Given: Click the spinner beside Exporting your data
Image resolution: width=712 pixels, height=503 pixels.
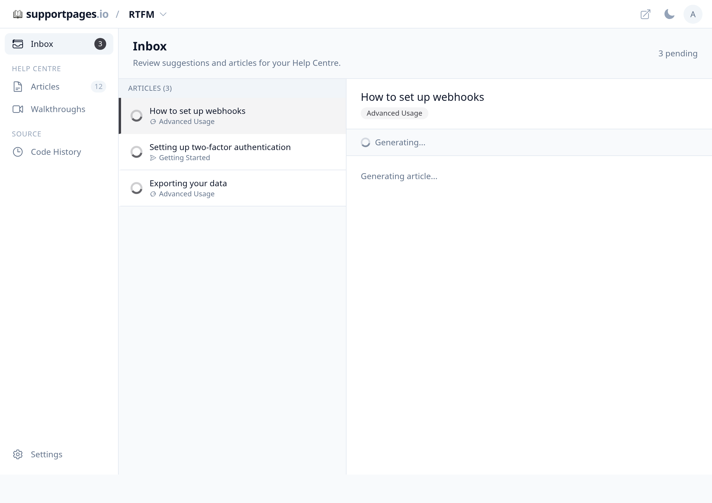Looking at the screenshot, I should click(x=136, y=188).
